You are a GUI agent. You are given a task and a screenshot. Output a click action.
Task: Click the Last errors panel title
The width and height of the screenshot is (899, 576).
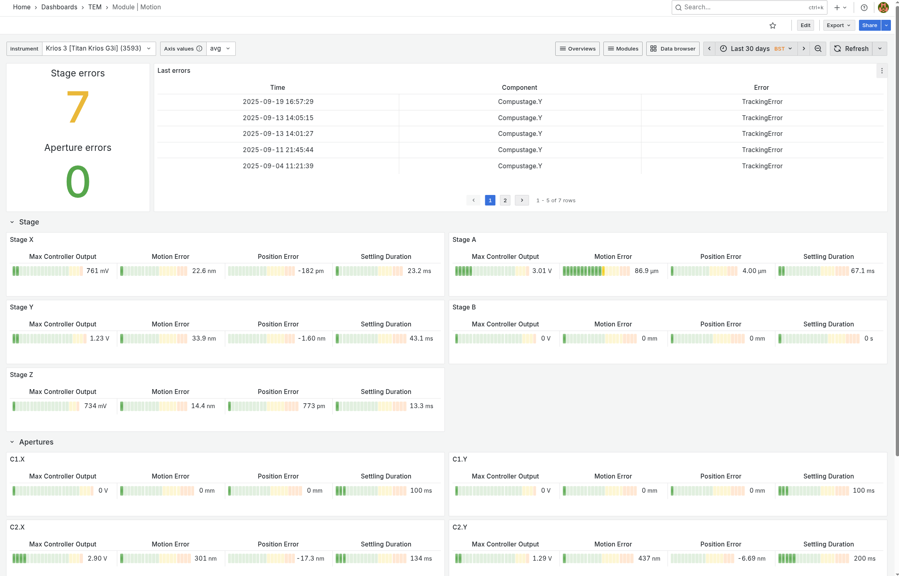click(x=174, y=71)
